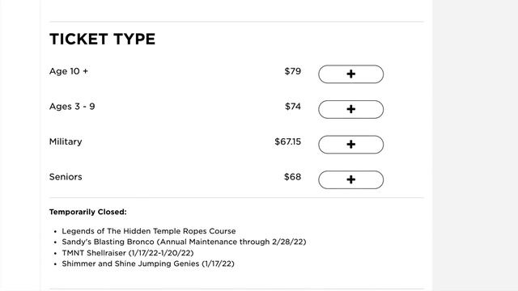Click the $67.15 Military price
This screenshot has width=518, height=291.
[288, 142]
